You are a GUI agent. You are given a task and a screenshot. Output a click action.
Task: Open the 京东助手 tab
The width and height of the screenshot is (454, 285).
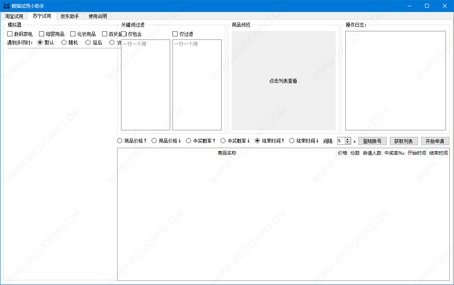coord(70,16)
